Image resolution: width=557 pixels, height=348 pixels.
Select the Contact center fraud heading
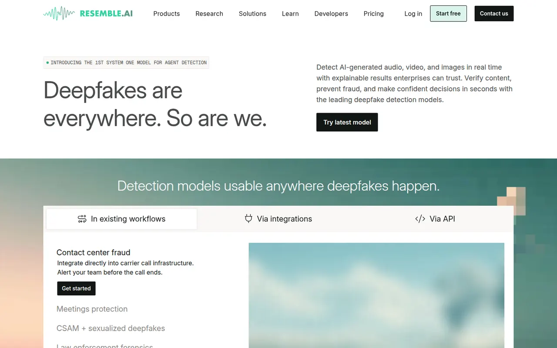tap(94, 252)
